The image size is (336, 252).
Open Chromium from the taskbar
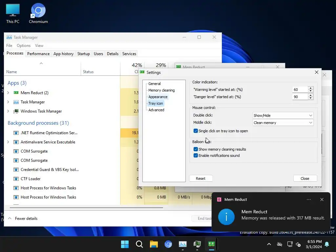168,244
